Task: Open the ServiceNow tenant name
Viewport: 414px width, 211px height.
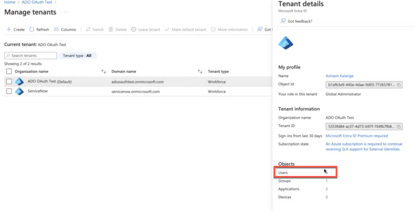Action: [38, 91]
